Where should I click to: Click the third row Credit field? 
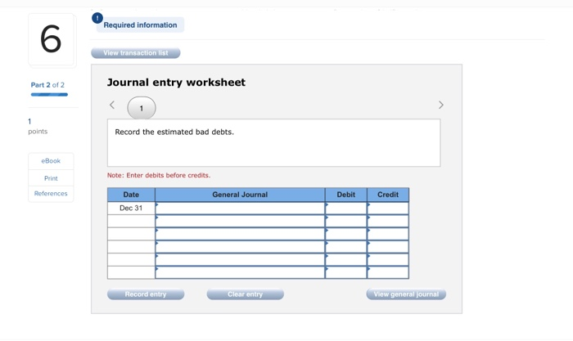coord(388,234)
